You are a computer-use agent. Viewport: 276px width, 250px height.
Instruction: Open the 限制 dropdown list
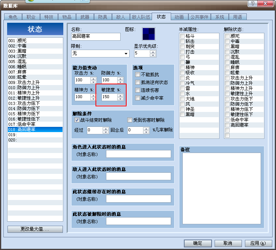click(126, 53)
